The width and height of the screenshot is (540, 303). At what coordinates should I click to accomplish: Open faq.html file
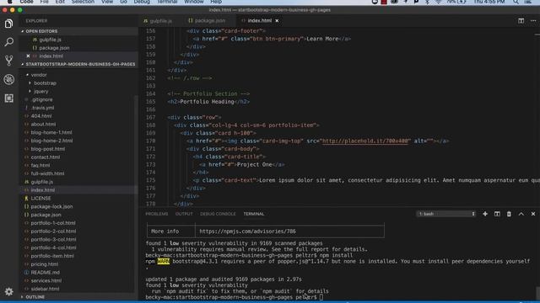40,166
